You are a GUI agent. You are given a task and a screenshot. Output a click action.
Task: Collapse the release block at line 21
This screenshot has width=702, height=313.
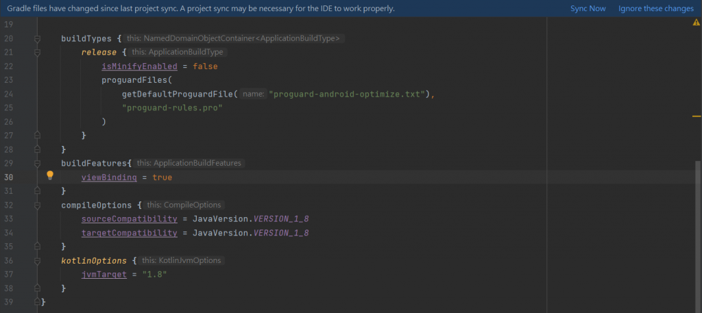tap(37, 53)
